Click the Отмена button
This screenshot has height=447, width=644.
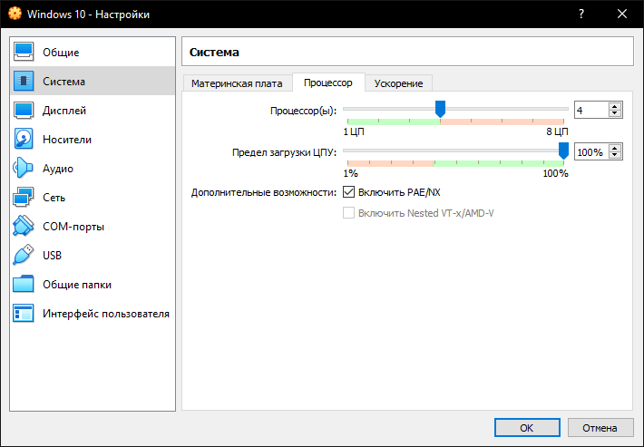click(600, 428)
